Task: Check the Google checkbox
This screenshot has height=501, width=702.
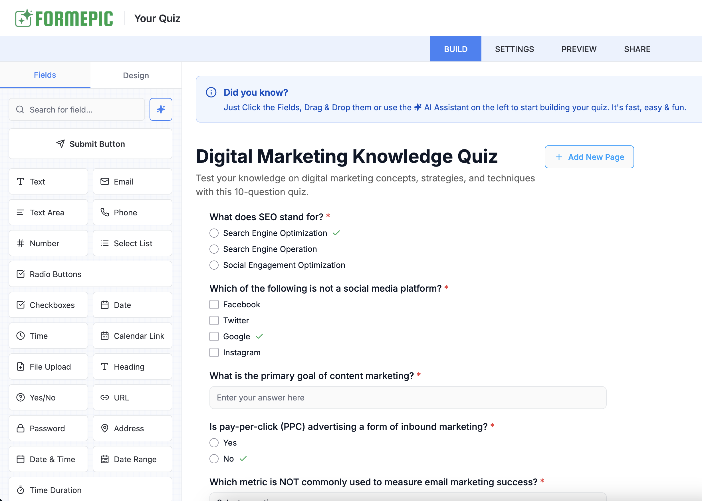Action: tap(214, 336)
